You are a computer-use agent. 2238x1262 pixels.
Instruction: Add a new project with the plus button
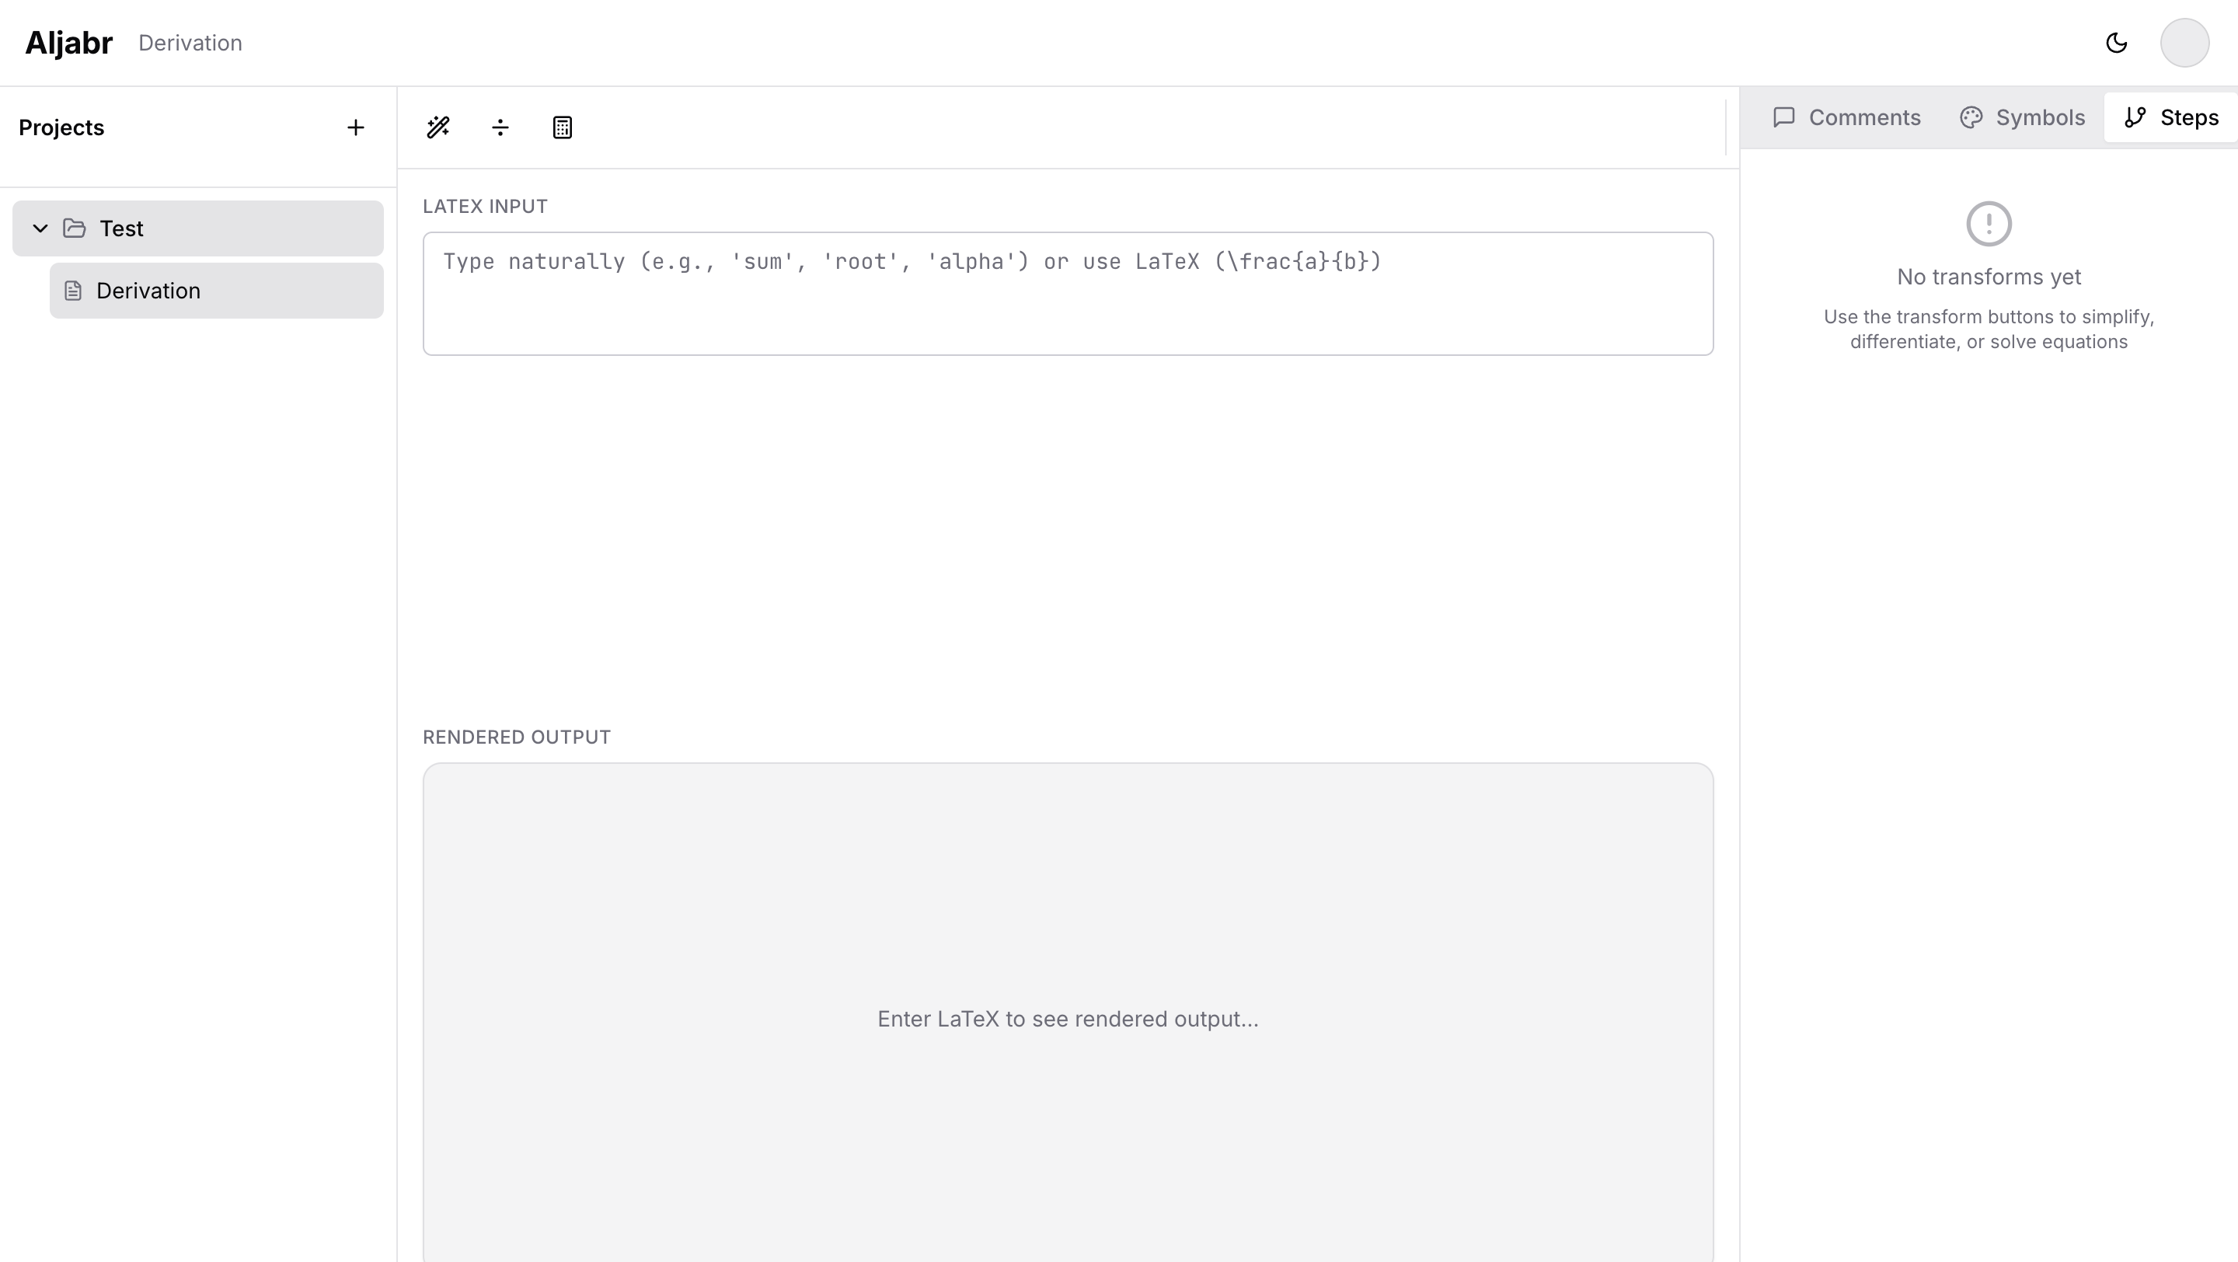[355, 127]
